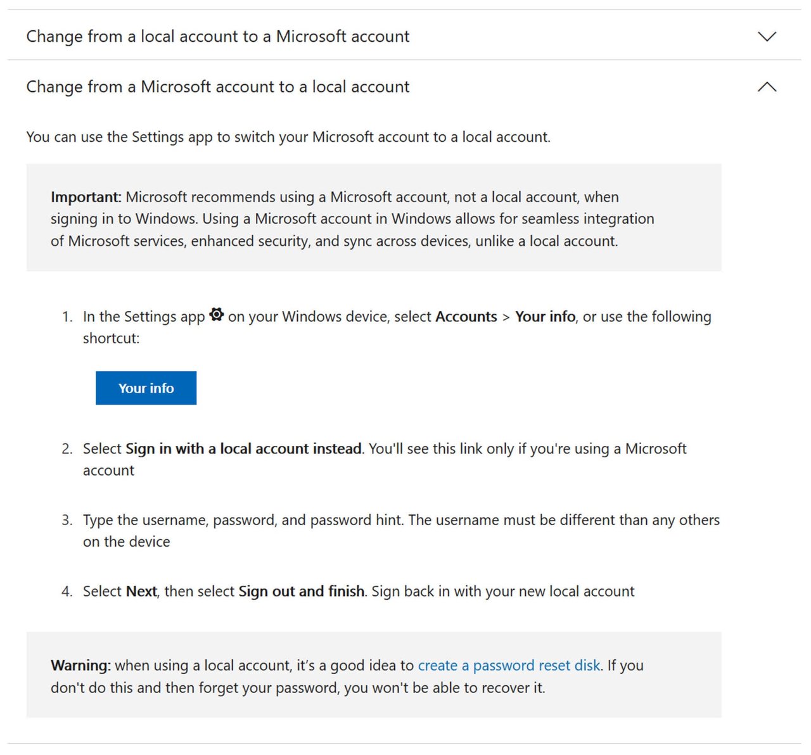Follow the create a password reset disk link
811x755 pixels.
509,665
